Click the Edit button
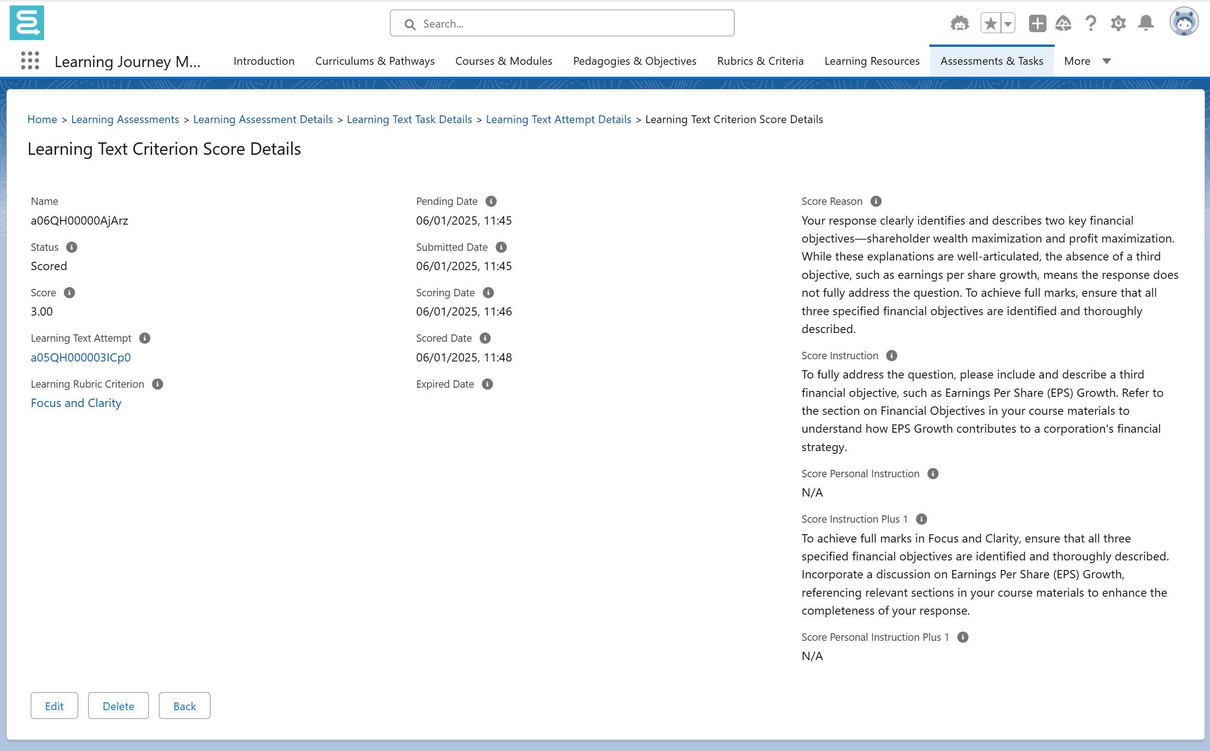 [x=54, y=706]
